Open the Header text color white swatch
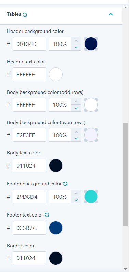 click(56, 74)
